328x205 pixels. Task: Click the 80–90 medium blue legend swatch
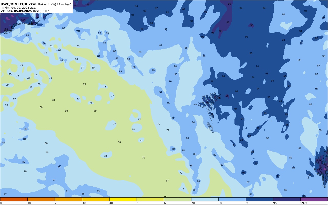(x=232, y=199)
